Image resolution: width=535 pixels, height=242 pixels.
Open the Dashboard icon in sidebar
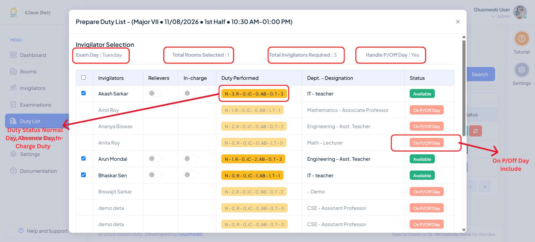click(x=13, y=55)
